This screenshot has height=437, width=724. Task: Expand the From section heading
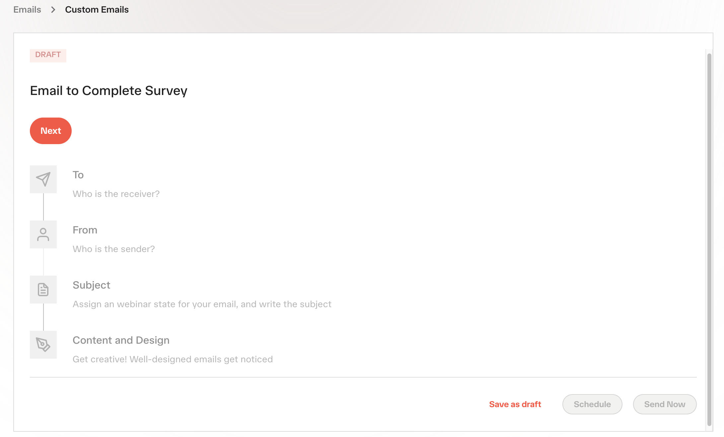(85, 230)
